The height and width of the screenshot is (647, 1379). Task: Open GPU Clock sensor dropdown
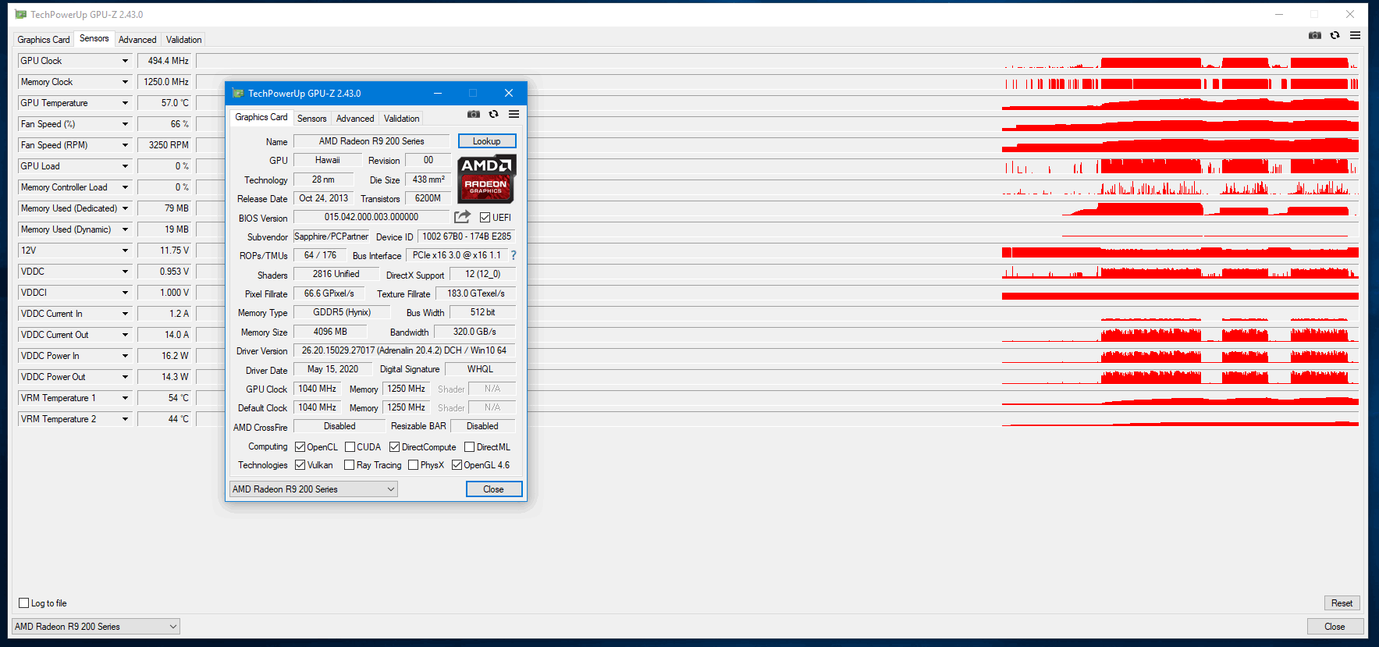124,61
